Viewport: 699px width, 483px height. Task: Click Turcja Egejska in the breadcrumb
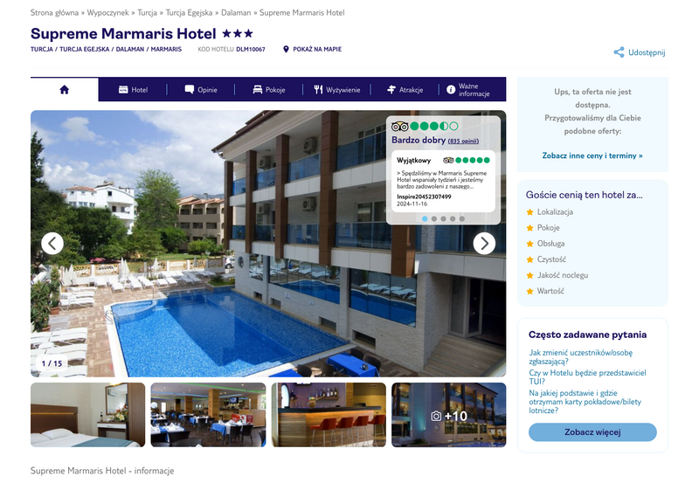(189, 12)
